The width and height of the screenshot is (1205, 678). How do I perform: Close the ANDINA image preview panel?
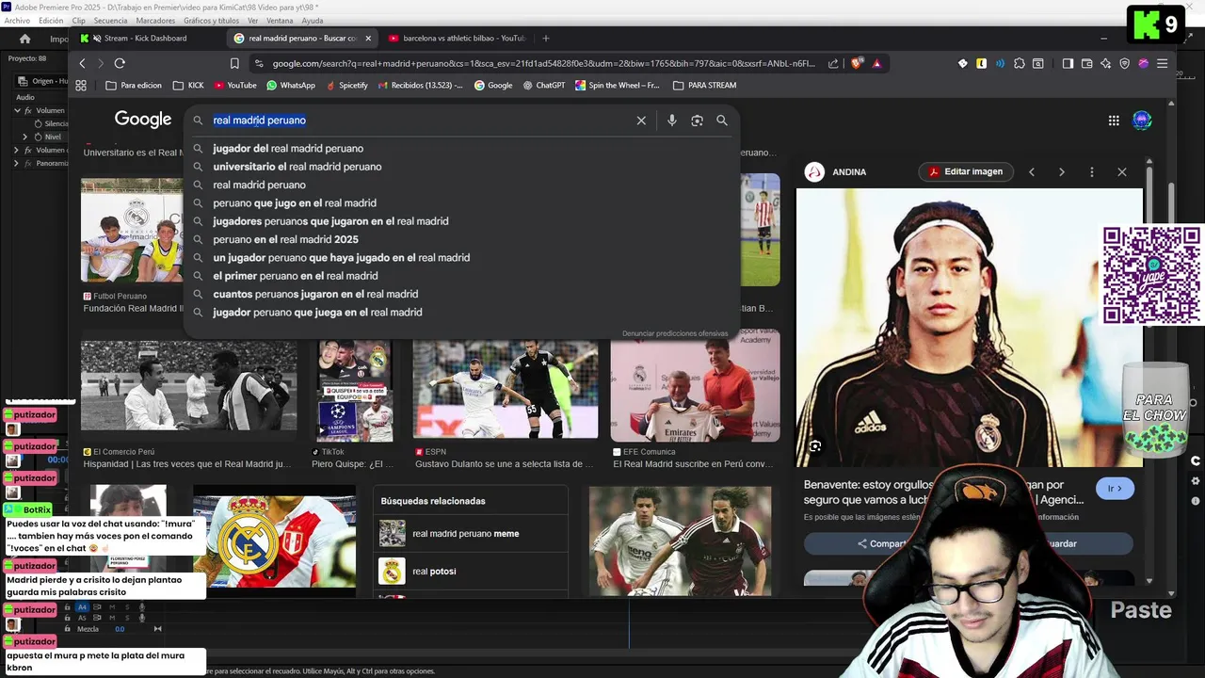pos(1122,172)
